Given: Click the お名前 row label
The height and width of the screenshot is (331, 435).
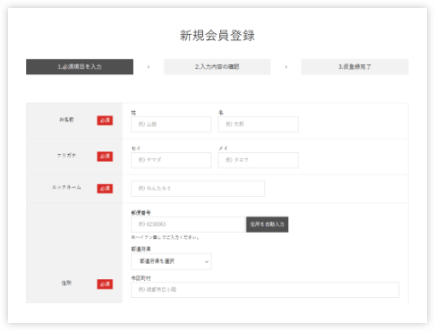Looking at the screenshot, I should (66, 120).
